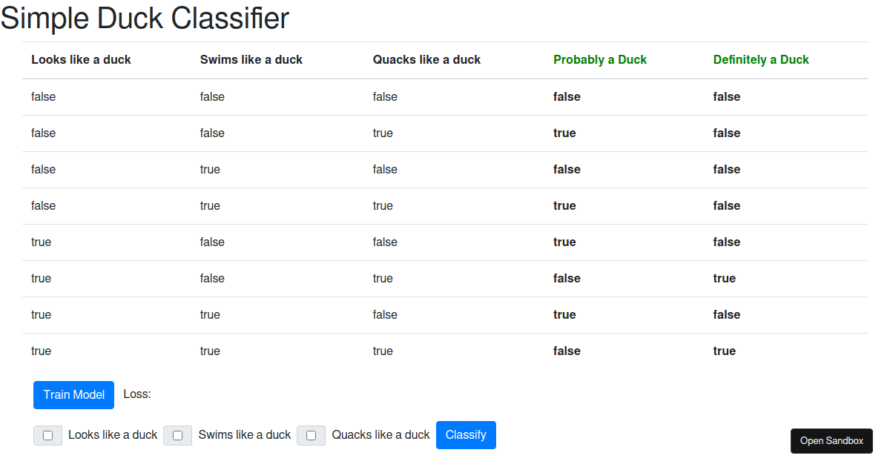Image resolution: width=890 pixels, height=467 pixels.
Task: Select the 'Swims like a duck' column header
Action: (x=251, y=59)
